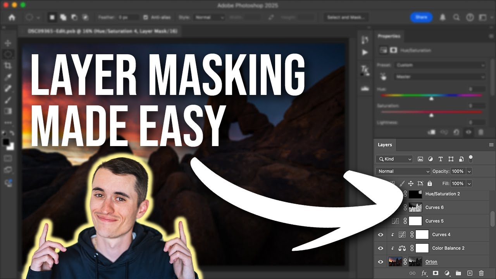Open the History panel icon
This screenshot has width=496, height=279.
coord(365,40)
